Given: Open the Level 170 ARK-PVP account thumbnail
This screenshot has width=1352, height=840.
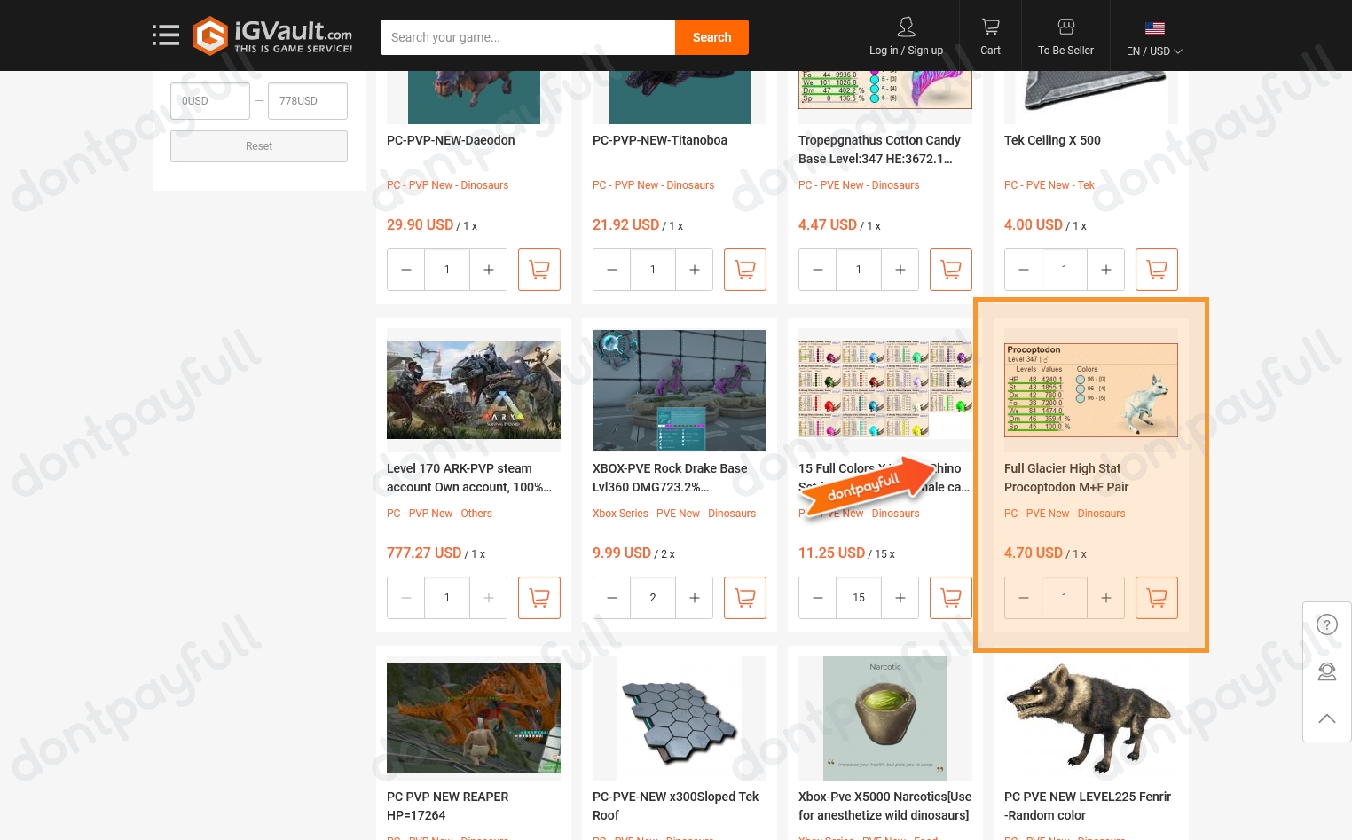Looking at the screenshot, I should click(x=474, y=390).
